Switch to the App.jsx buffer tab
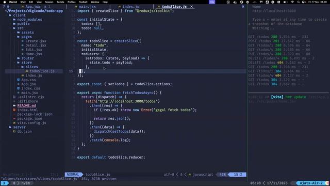The image size is (330, 186). pos(32,7)
